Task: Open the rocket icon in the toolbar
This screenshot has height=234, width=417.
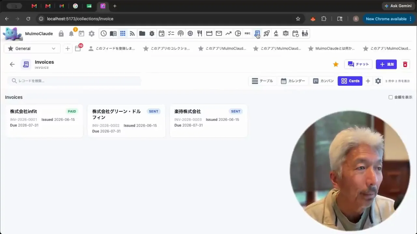Action: tap(266, 33)
